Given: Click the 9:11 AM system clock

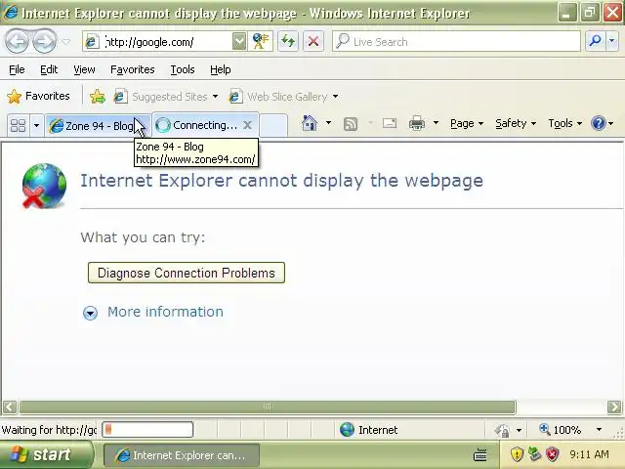Looking at the screenshot, I should pyautogui.click(x=589, y=454).
